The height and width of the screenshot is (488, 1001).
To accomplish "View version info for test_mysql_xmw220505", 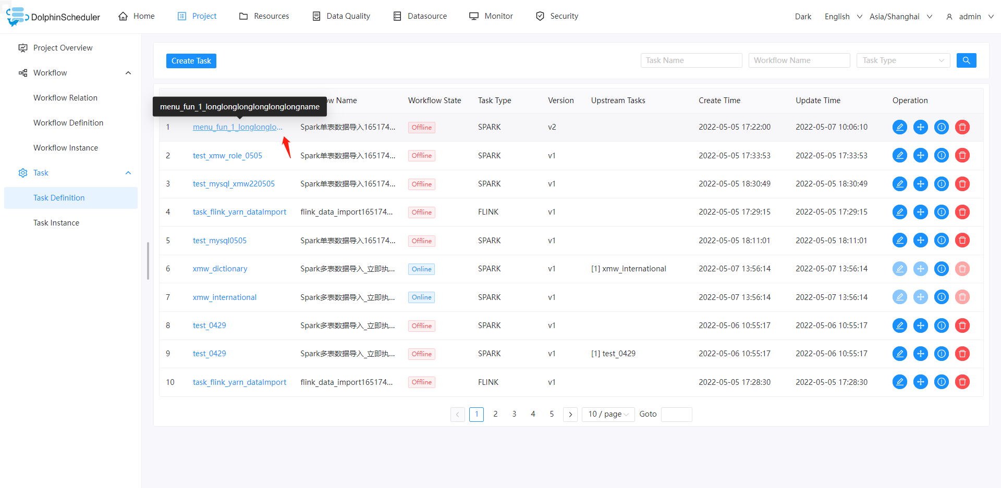I will (942, 184).
